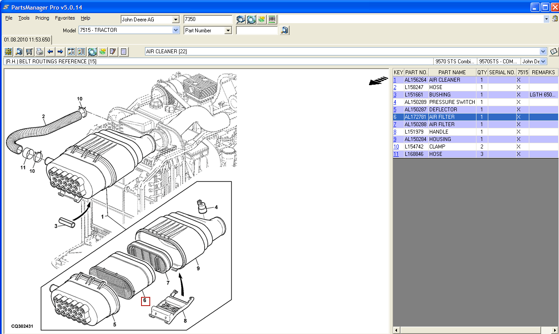Click the open book icon beside section dropdown
559x334 pixels.
554,52
